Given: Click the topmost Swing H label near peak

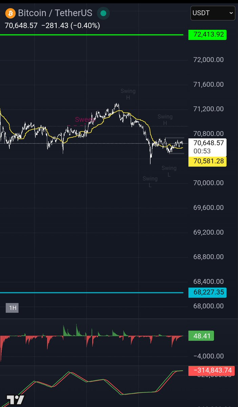Looking at the screenshot, I should pos(128,94).
